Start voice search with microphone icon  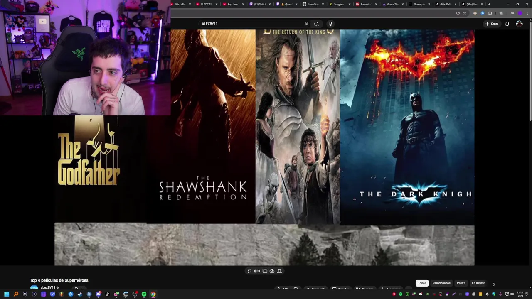(x=330, y=24)
